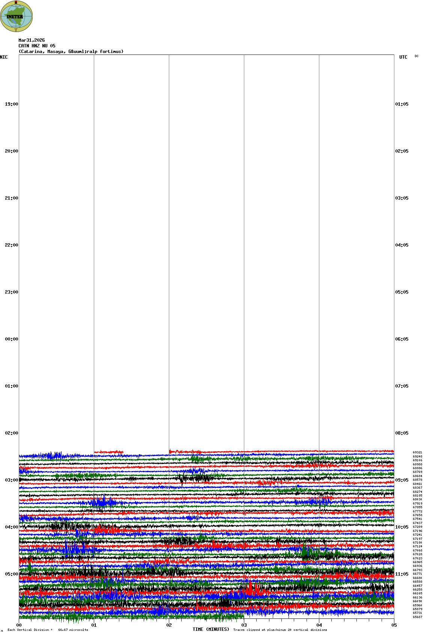Click the 11:05 UTC time label
The height and width of the screenshot is (635, 424).
(401, 574)
